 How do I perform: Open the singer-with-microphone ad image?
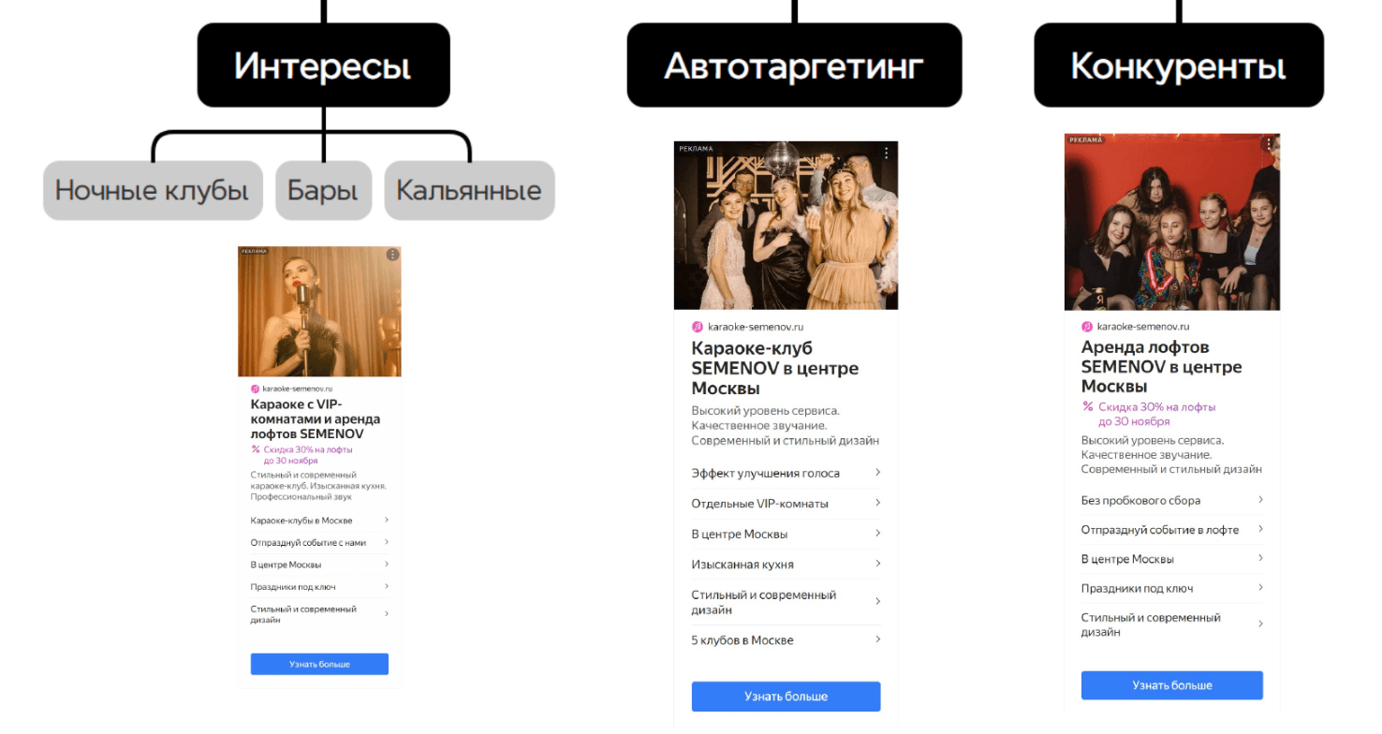319,312
